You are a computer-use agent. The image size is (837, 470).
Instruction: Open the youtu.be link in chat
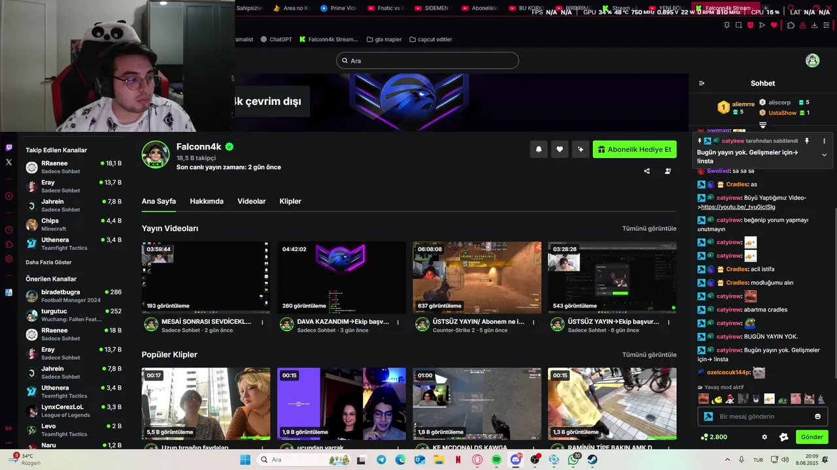click(x=738, y=207)
